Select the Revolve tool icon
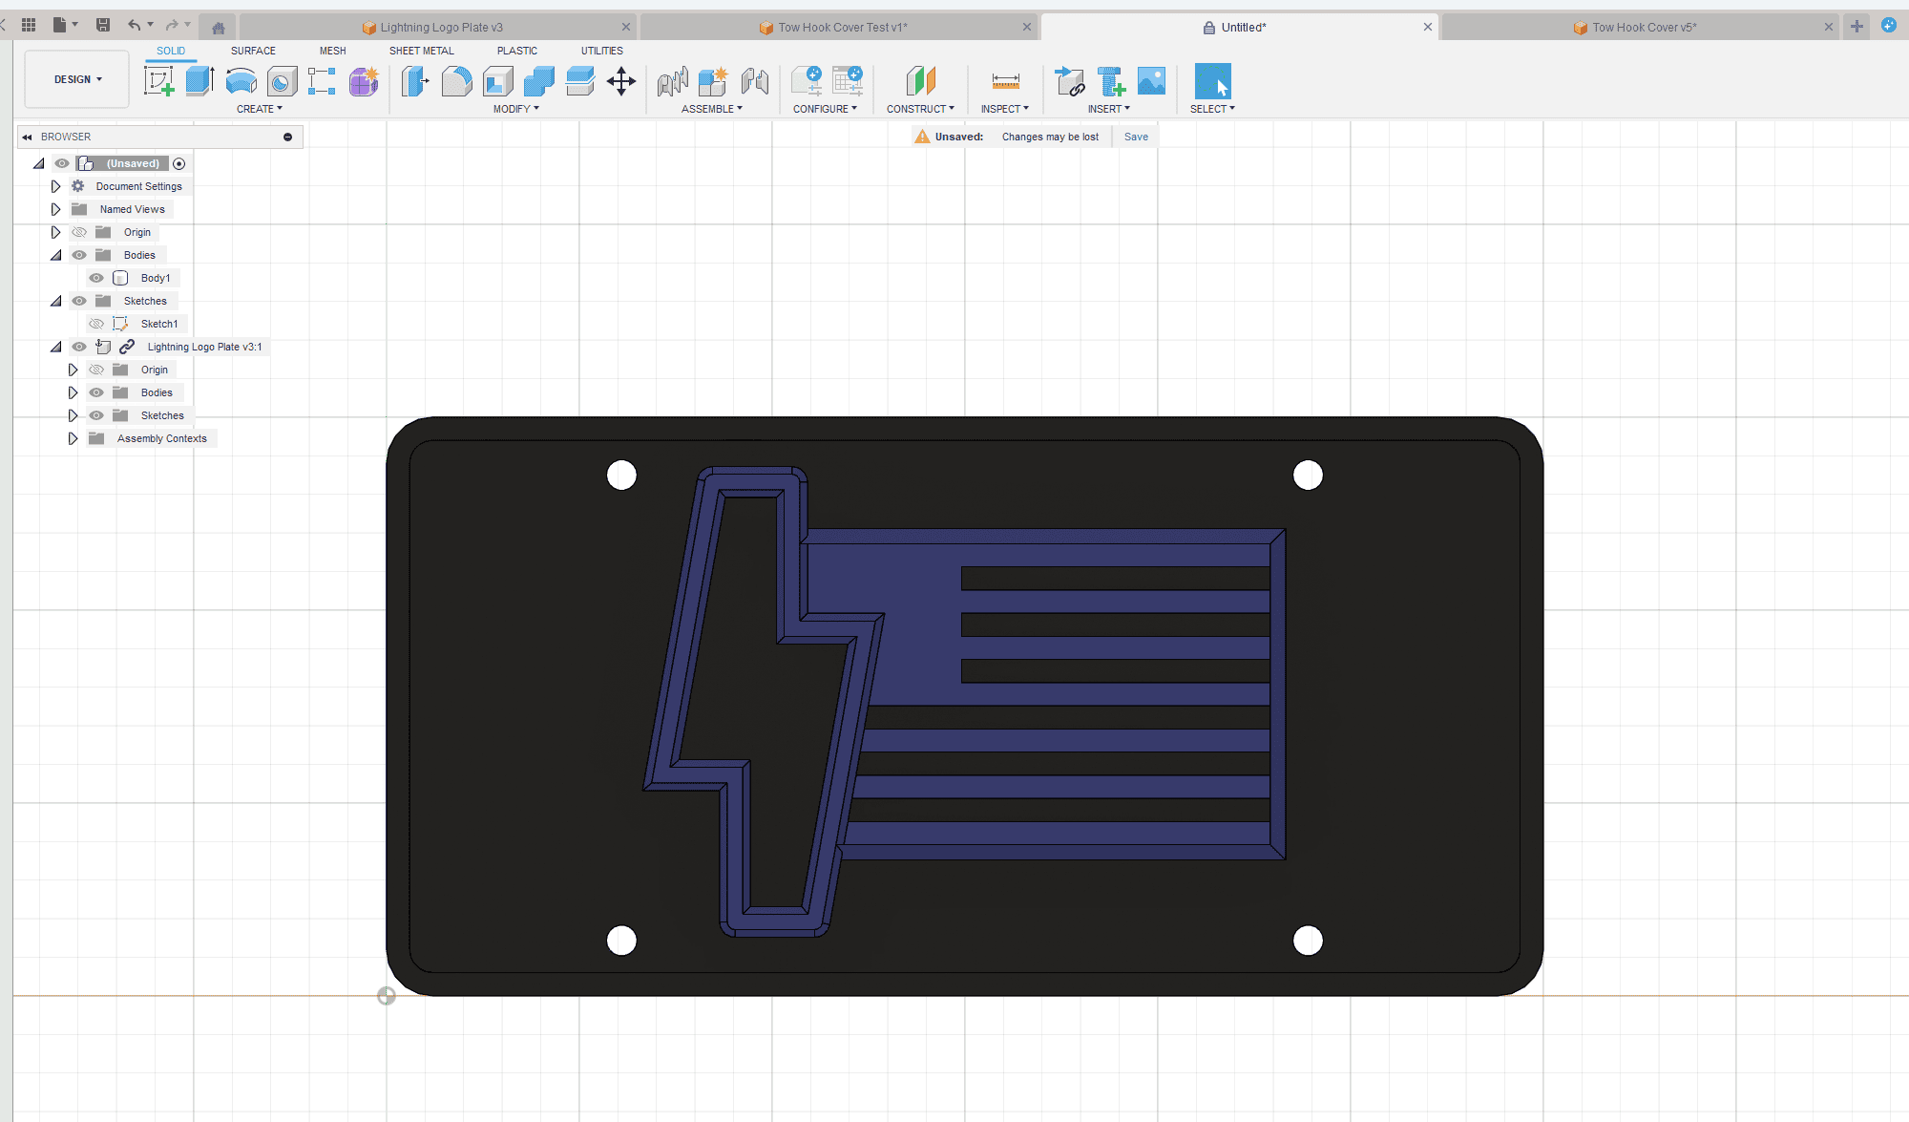This screenshot has height=1122, width=1909. coord(241,81)
